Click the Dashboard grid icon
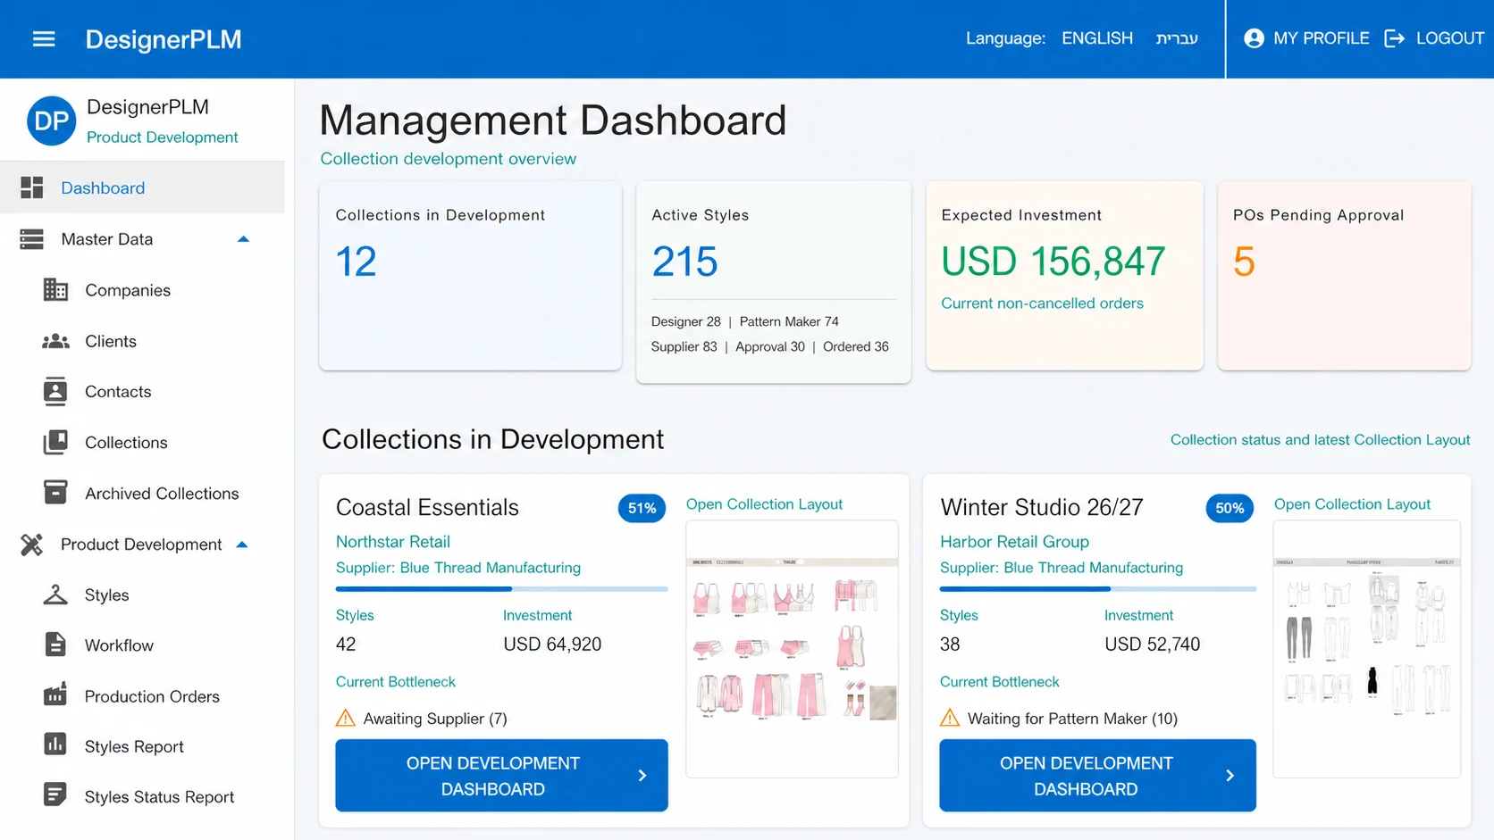Screen dimensions: 1494x840 click(32, 187)
